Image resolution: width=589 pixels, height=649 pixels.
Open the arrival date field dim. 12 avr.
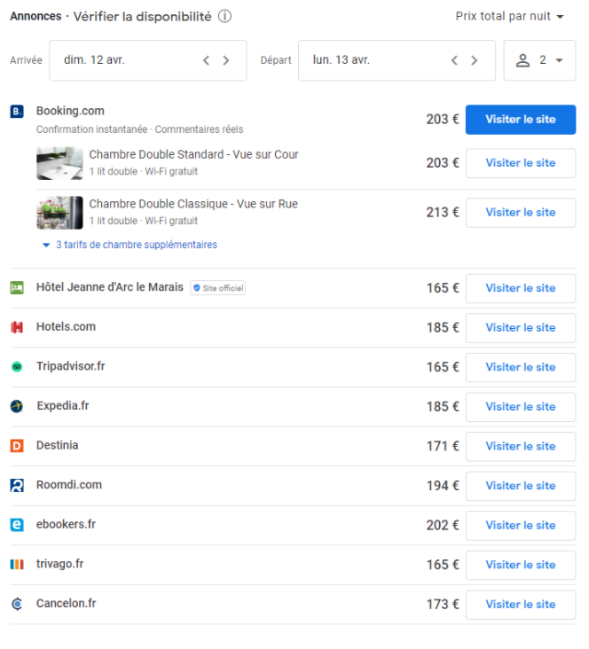pos(148,60)
